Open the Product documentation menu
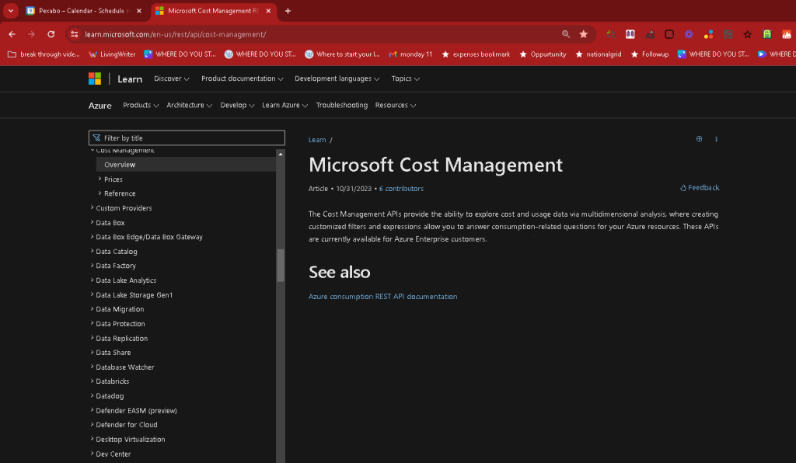The height and width of the screenshot is (463, 796). (x=243, y=78)
